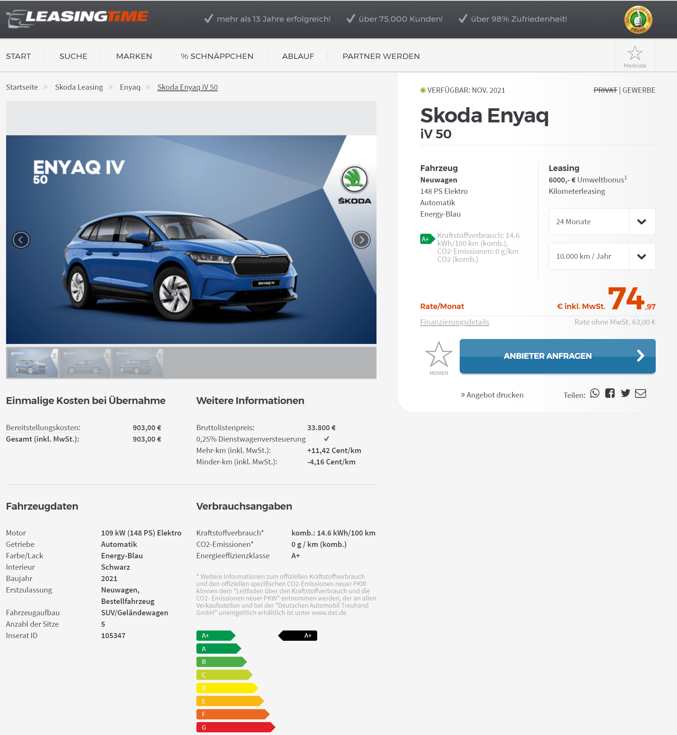The width and height of the screenshot is (677, 735).
Task: Click the green availability dot
Action: pyautogui.click(x=423, y=90)
